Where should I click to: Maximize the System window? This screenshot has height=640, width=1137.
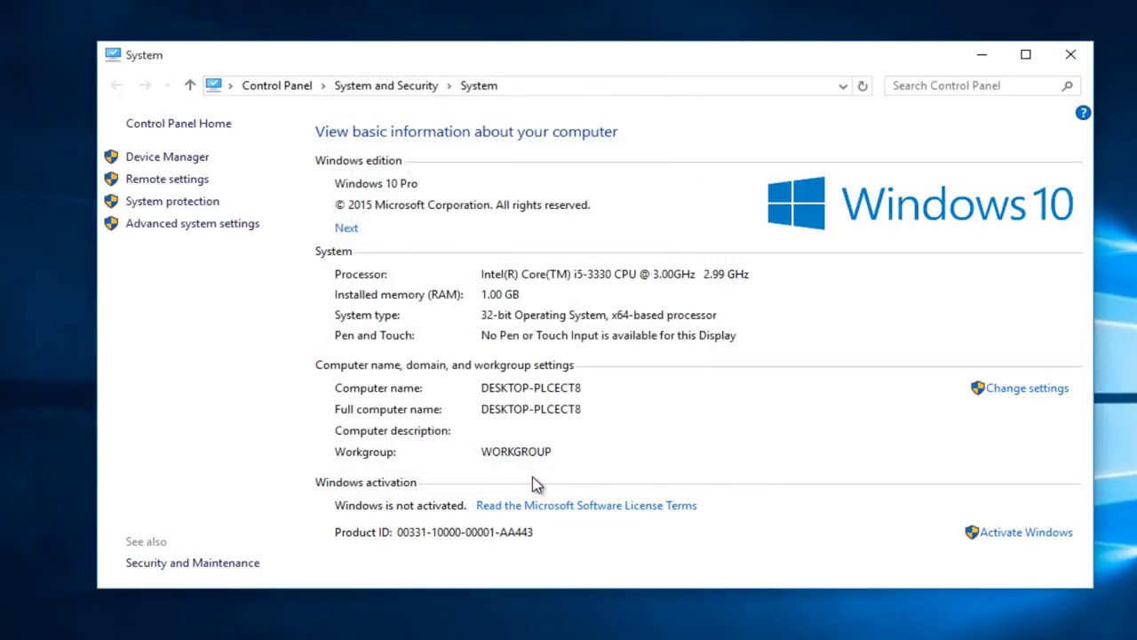(x=1026, y=55)
